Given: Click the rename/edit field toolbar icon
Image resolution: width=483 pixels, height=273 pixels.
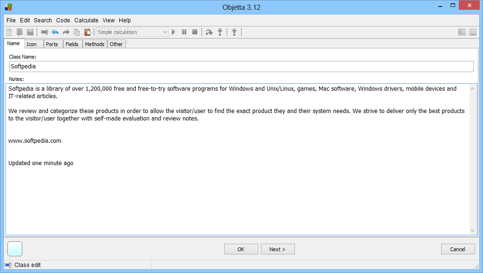Looking at the screenshot, I should [x=45, y=32].
